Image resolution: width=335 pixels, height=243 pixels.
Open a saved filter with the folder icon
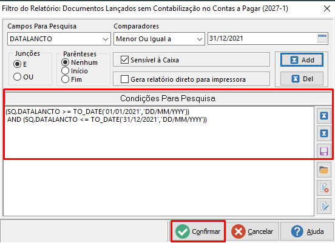tap(324, 170)
